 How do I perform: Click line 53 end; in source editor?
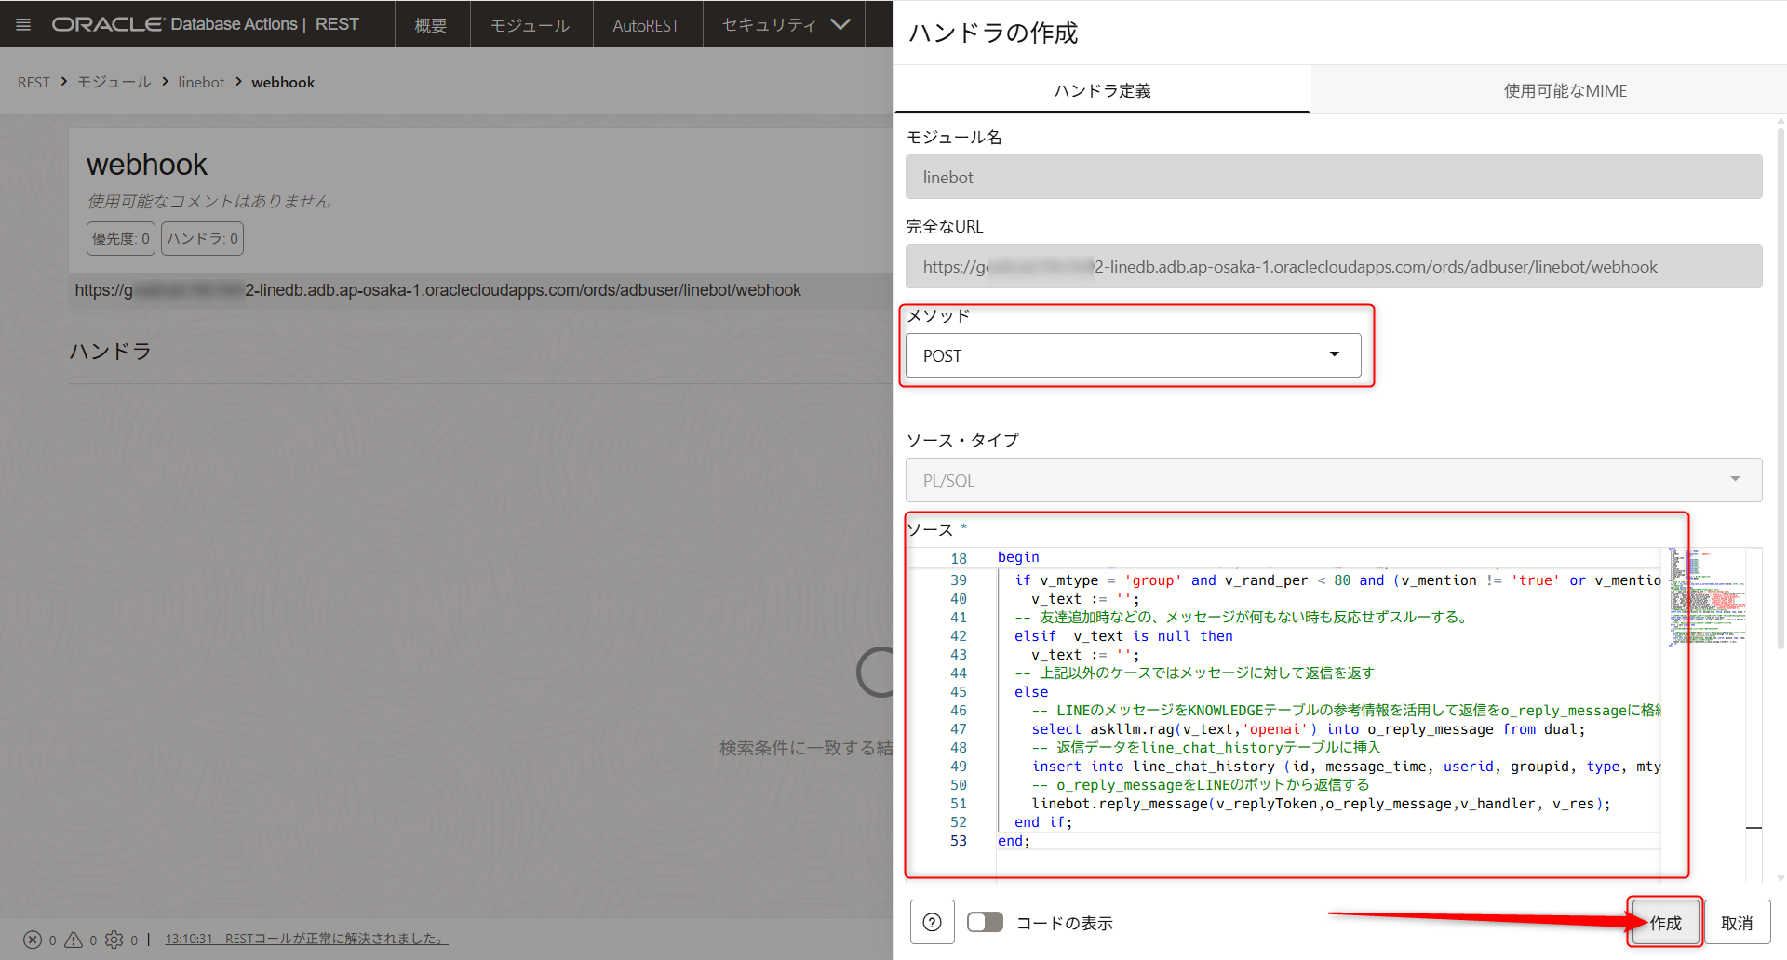tap(1014, 841)
